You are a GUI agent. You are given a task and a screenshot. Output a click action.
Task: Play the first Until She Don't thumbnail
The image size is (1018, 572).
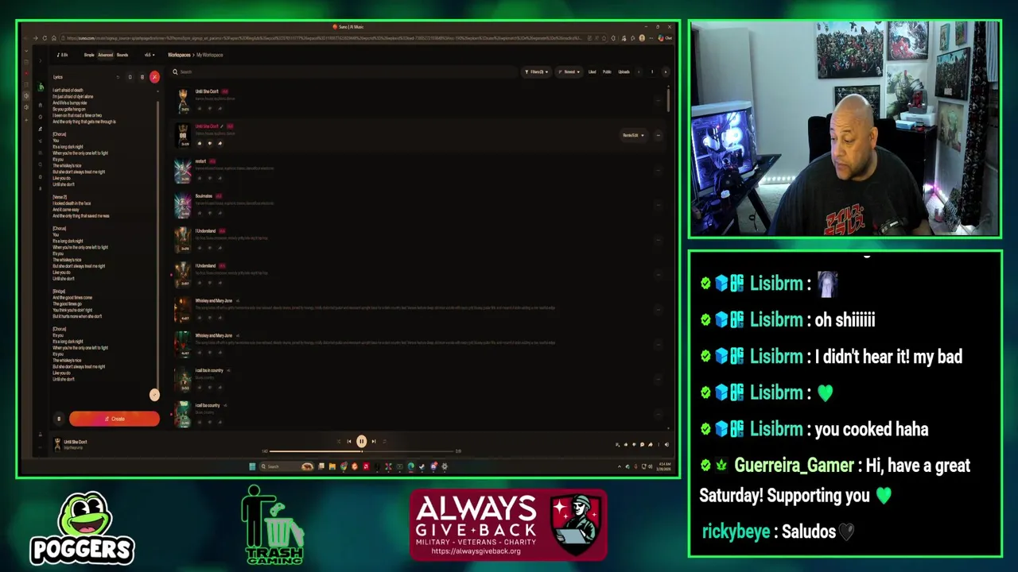(184, 100)
